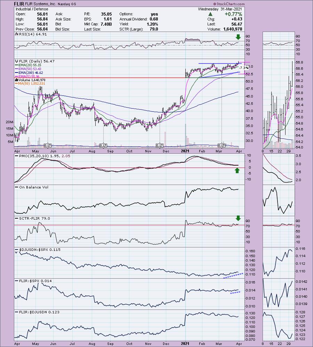Click the '$DJUSDN:$SPX 0.115' panel label
The height and width of the screenshot is (347, 313).
coord(40,249)
